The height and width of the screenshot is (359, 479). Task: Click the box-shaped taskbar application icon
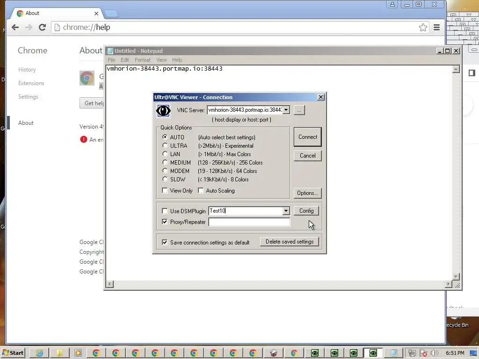[274, 353]
